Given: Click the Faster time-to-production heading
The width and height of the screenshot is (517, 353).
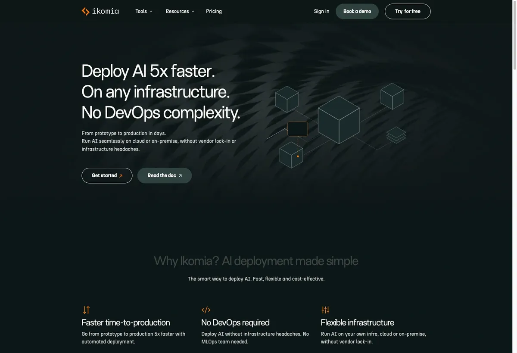Looking at the screenshot, I should (x=126, y=322).
